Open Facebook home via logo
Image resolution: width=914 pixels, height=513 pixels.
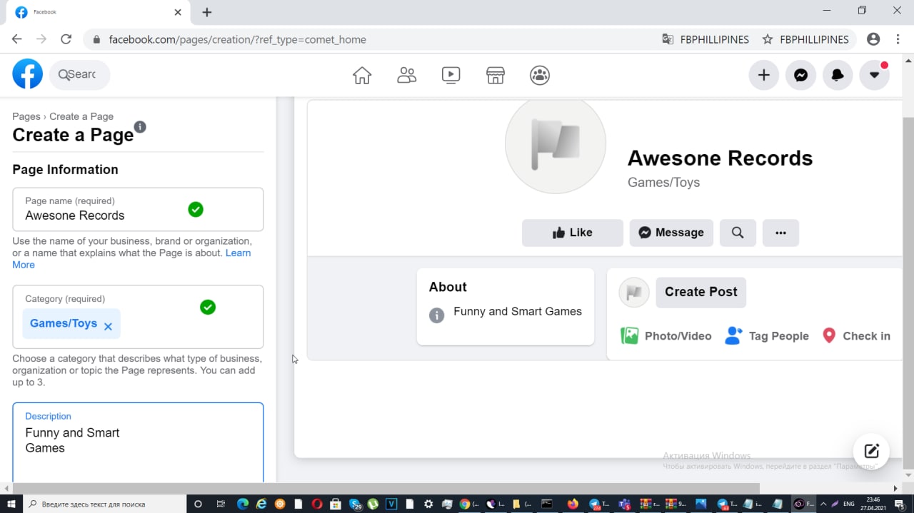coord(28,74)
